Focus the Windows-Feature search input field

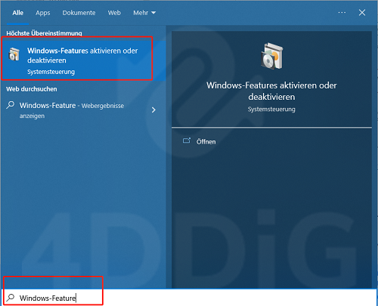189,298
